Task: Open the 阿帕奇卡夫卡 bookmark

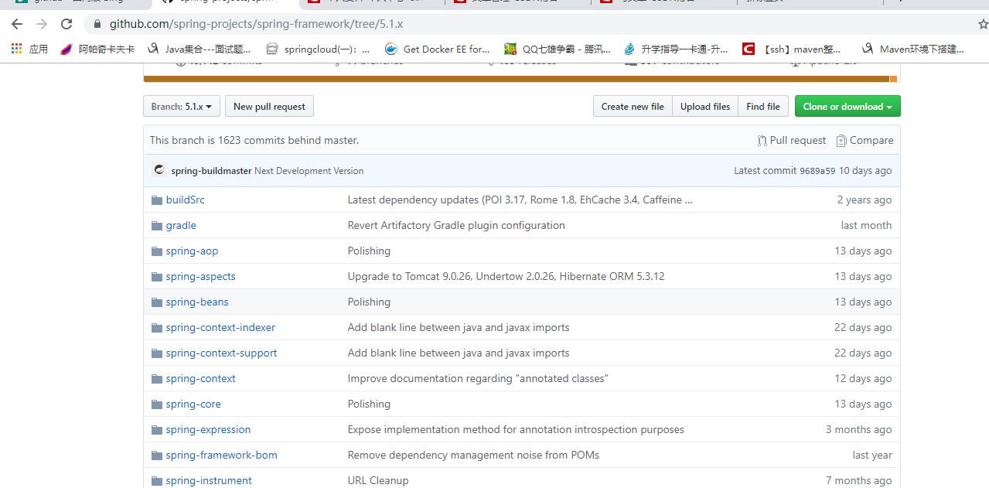Action: point(97,49)
